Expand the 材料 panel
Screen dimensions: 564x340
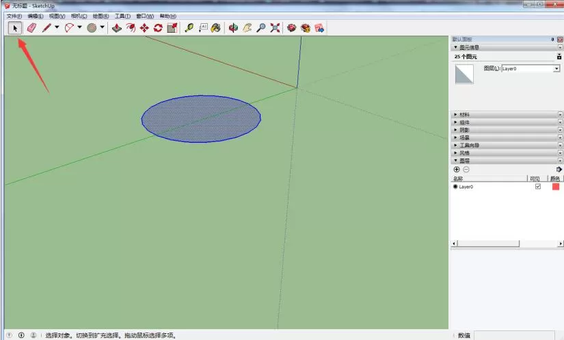coord(456,115)
